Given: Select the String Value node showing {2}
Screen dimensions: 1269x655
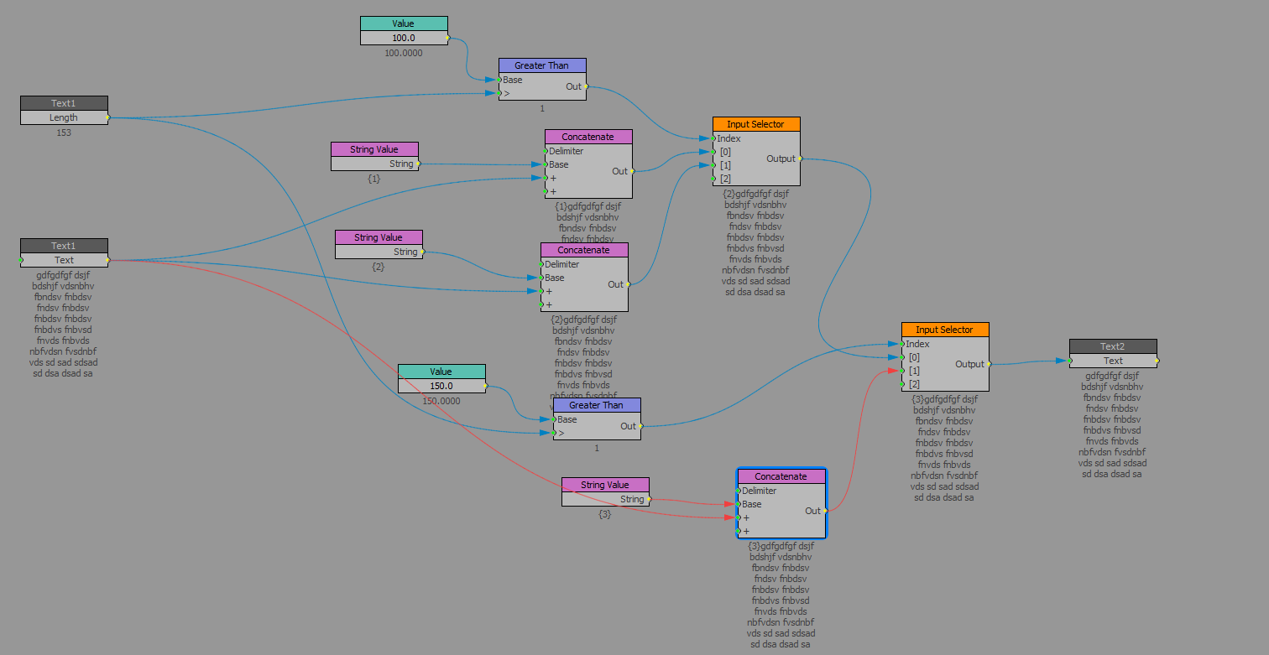Looking at the screenshot, I should coord(379,237).
